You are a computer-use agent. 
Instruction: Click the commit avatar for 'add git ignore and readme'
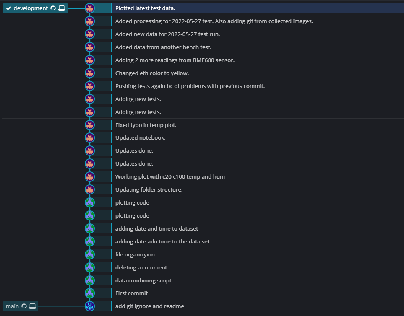[x=89, y=306]
